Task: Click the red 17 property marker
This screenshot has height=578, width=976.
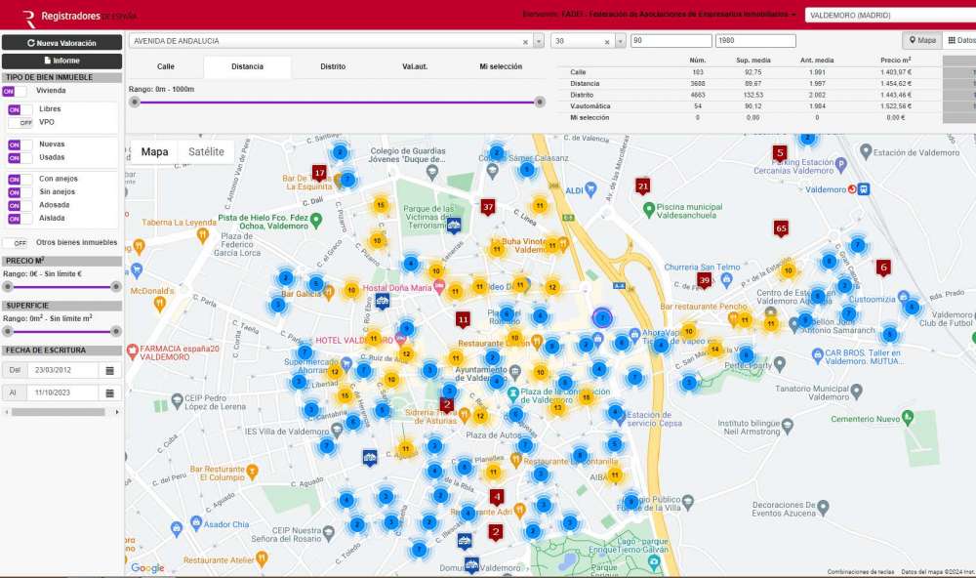Action: click(319, 173)
